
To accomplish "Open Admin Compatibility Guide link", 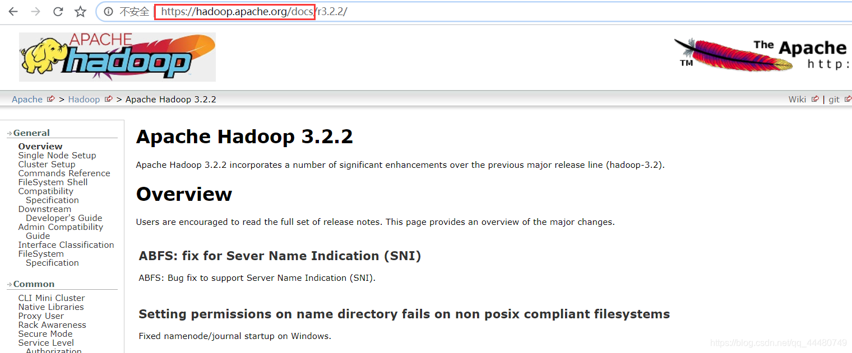I will [61, 232].
